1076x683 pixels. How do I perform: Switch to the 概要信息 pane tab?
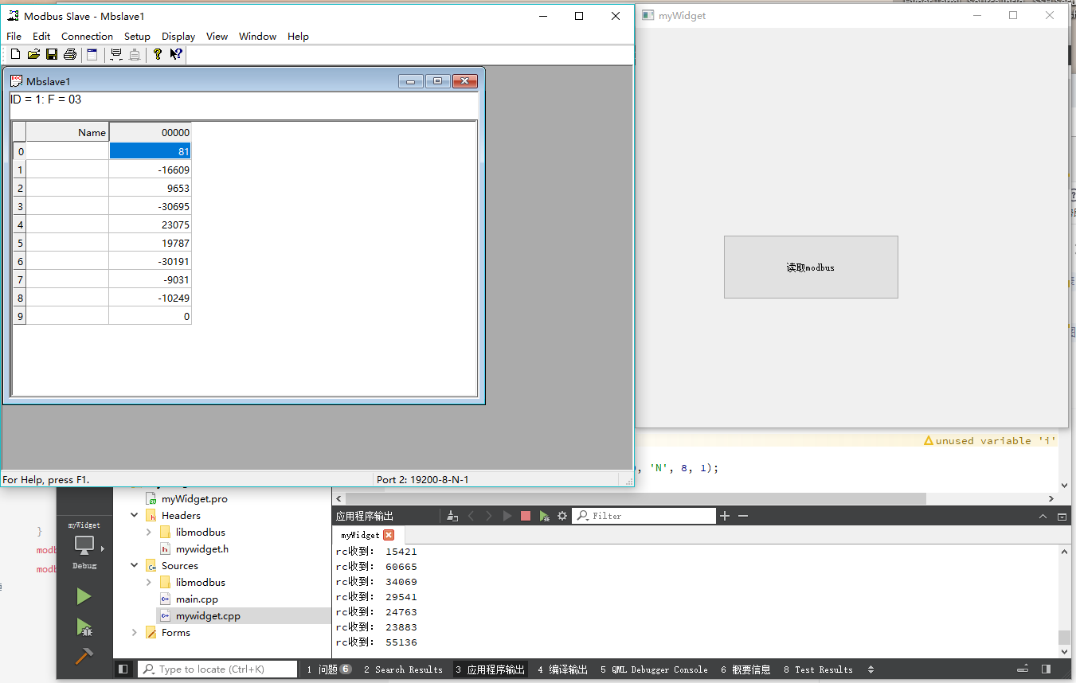click(x=745, y=669)
